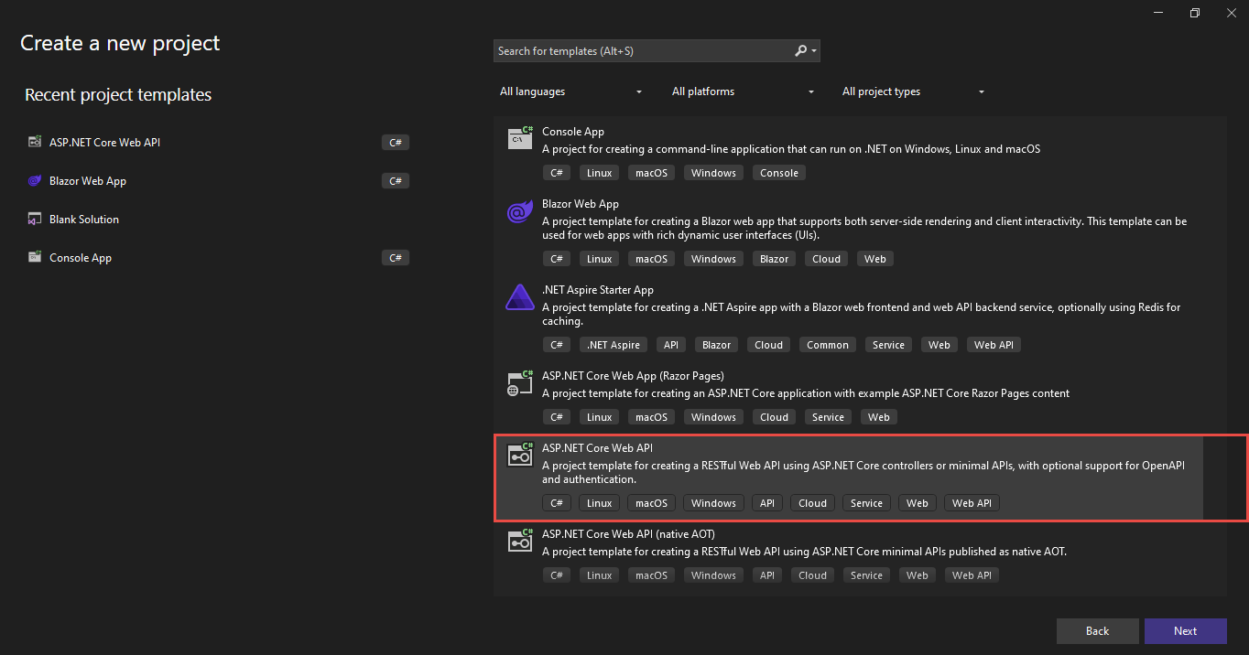Click the macOS tag under Blazor Web App

[x=651, y=258]
